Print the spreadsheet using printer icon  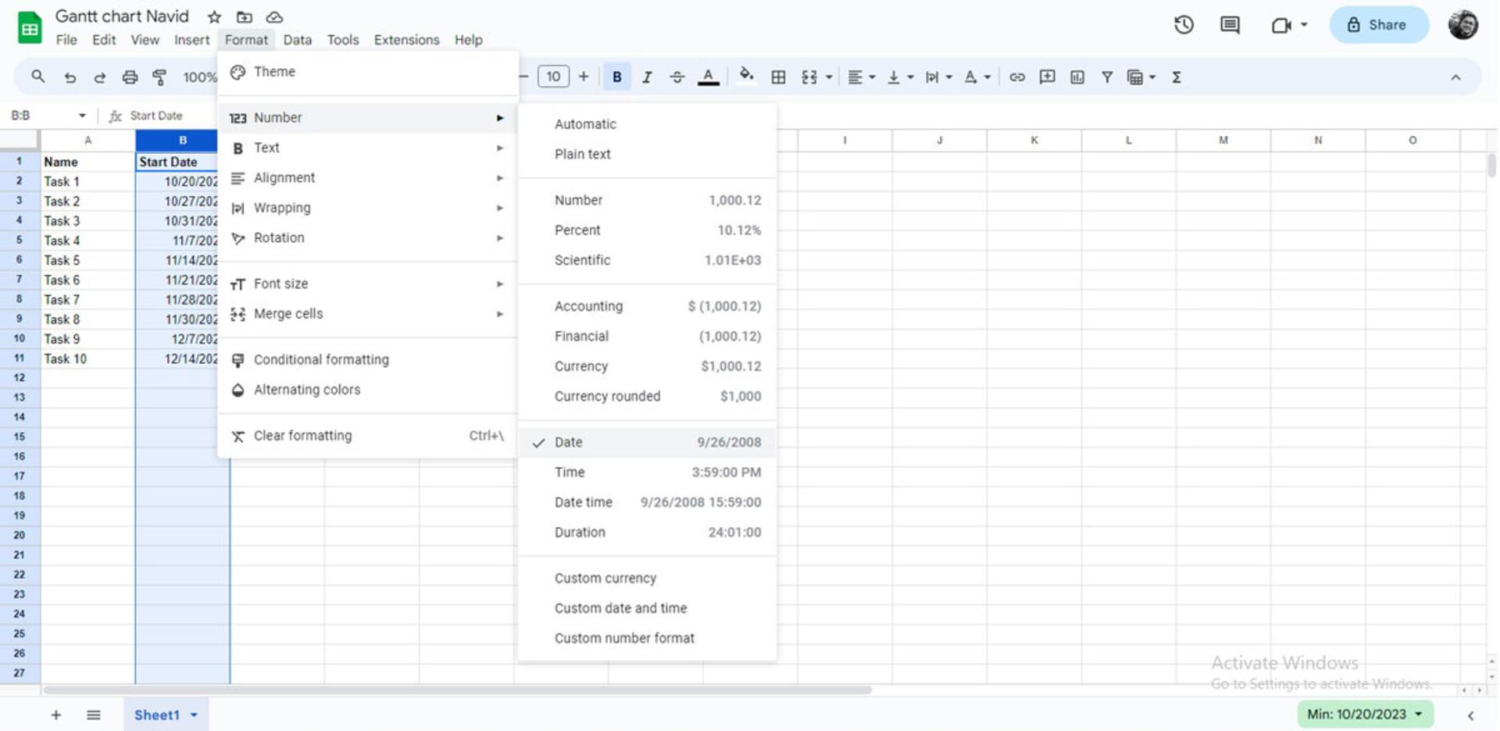(130, 77)
